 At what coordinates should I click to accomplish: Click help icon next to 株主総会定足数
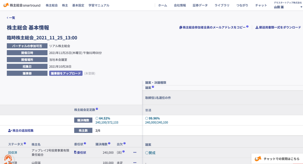point(97,109)
